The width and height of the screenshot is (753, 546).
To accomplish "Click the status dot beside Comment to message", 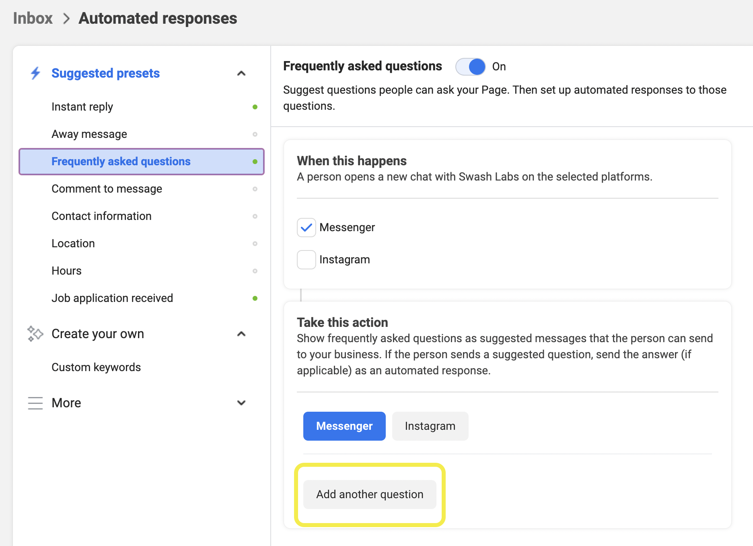I will click(x=255, y=189).
